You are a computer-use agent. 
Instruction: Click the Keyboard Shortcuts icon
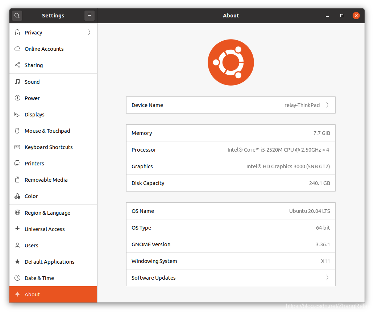17,147
